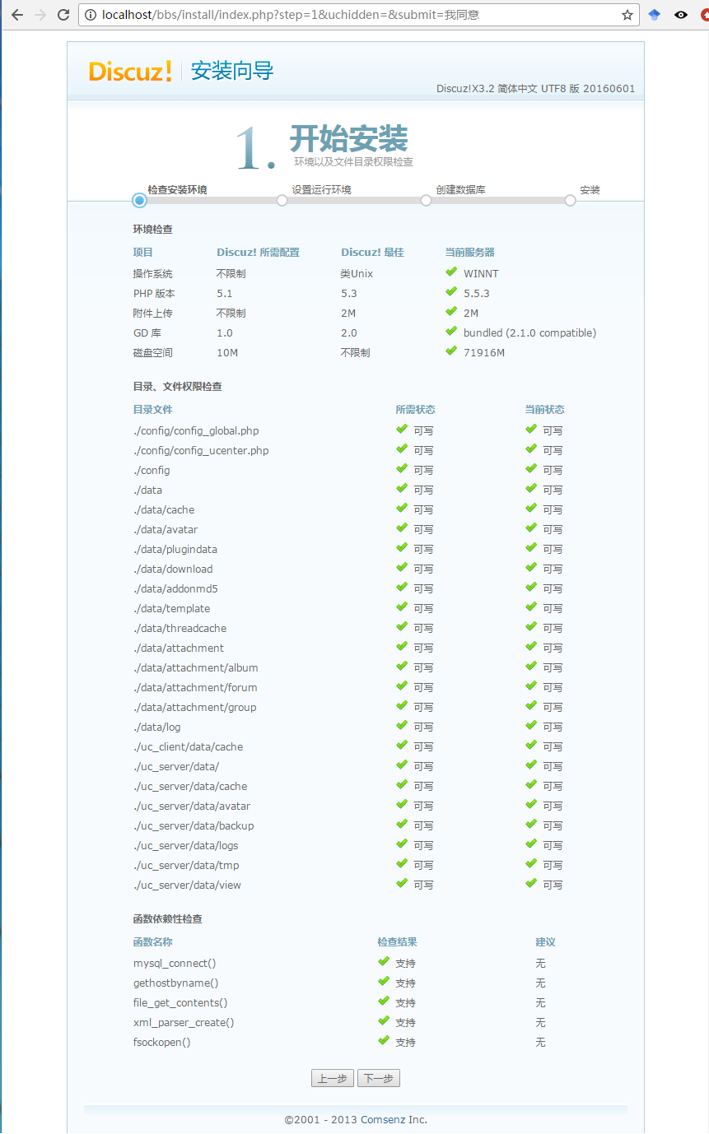
Task: Click the green check beside WINNT operating system
Action: pyautogui.click(x=451, y=272)
